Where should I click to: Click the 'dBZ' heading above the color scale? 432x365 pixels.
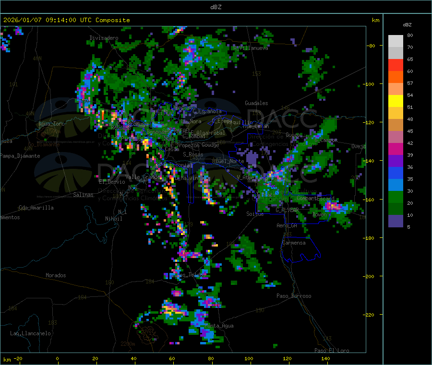click(x=407, y=25)
